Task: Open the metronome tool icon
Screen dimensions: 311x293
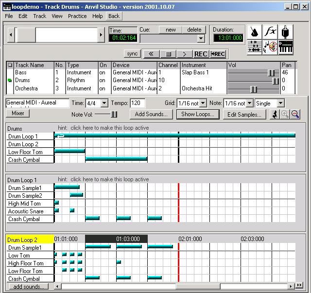Action: pos(255,33)
